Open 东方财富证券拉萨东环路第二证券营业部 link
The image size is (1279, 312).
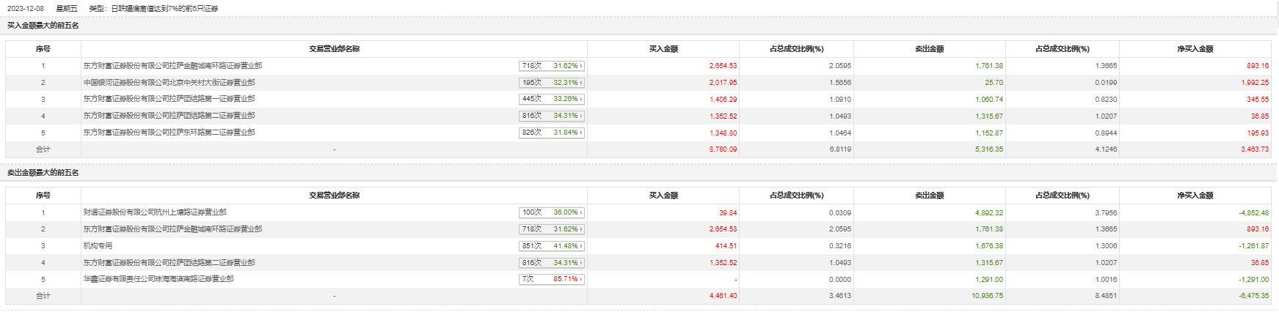click(169, 133)
